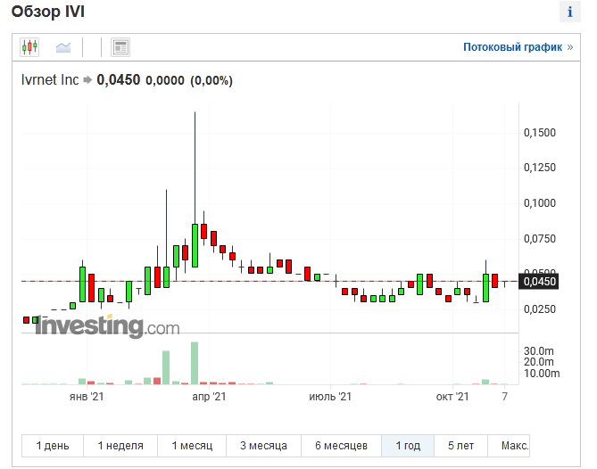
Task: Click the tallest green volume bar
Action: [195, 363]
